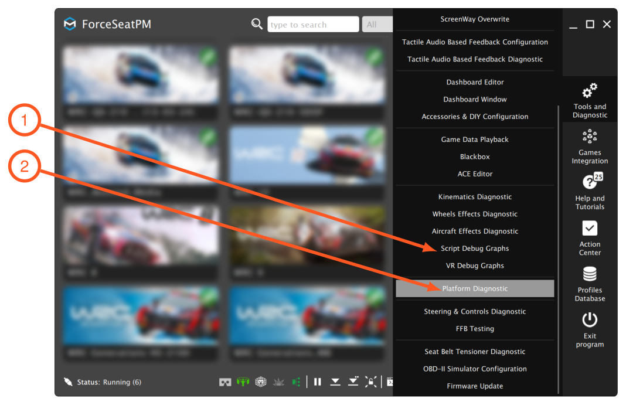Viewport: 626px width, 405px height.
Task: Open the Games Integration sidebar icon
Action: (590, 137)
